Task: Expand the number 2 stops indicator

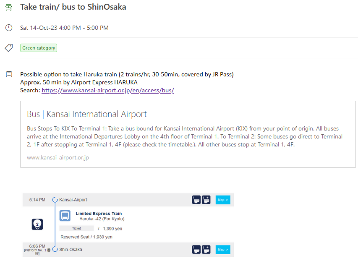Action: pyautogui.click(x=37, y=224)
